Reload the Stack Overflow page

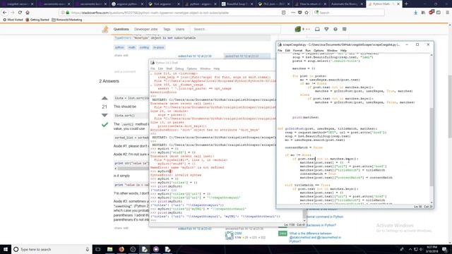click(x=20, y=13)
